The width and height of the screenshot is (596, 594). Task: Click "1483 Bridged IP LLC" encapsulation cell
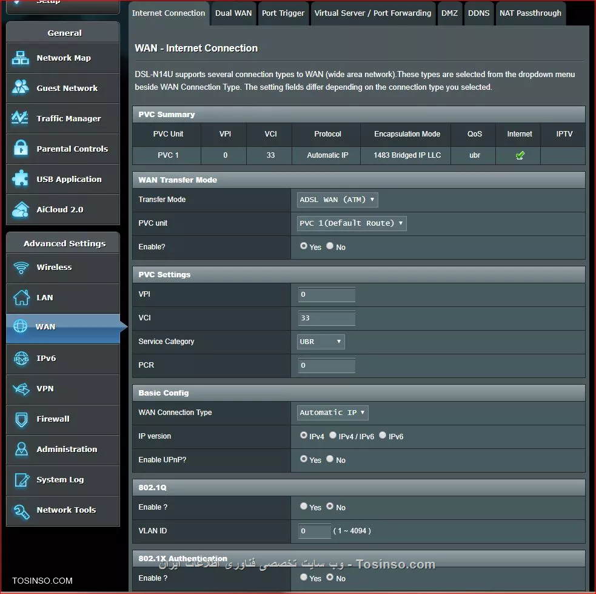click(406, 155)
